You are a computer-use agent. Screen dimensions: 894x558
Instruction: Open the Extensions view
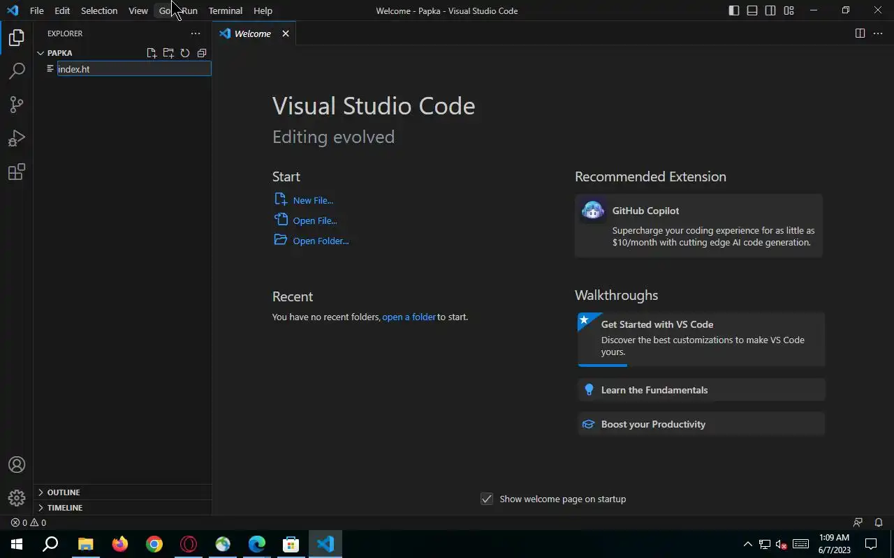(17, 172)
